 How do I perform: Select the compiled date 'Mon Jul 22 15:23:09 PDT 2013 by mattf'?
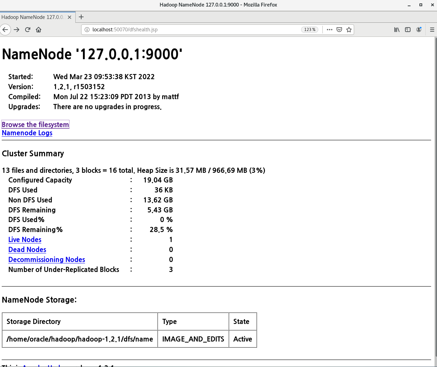point(116,97)
